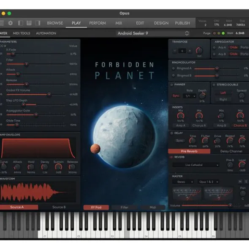Viewport: 249px width, 249px height.
Task: Click the Amp A mix knob
Action: 181,116
